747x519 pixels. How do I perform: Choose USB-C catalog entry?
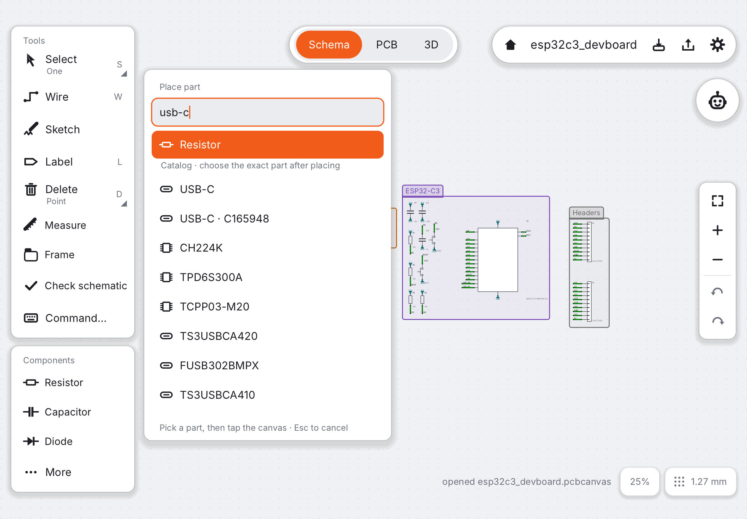(x=268, y=189)
